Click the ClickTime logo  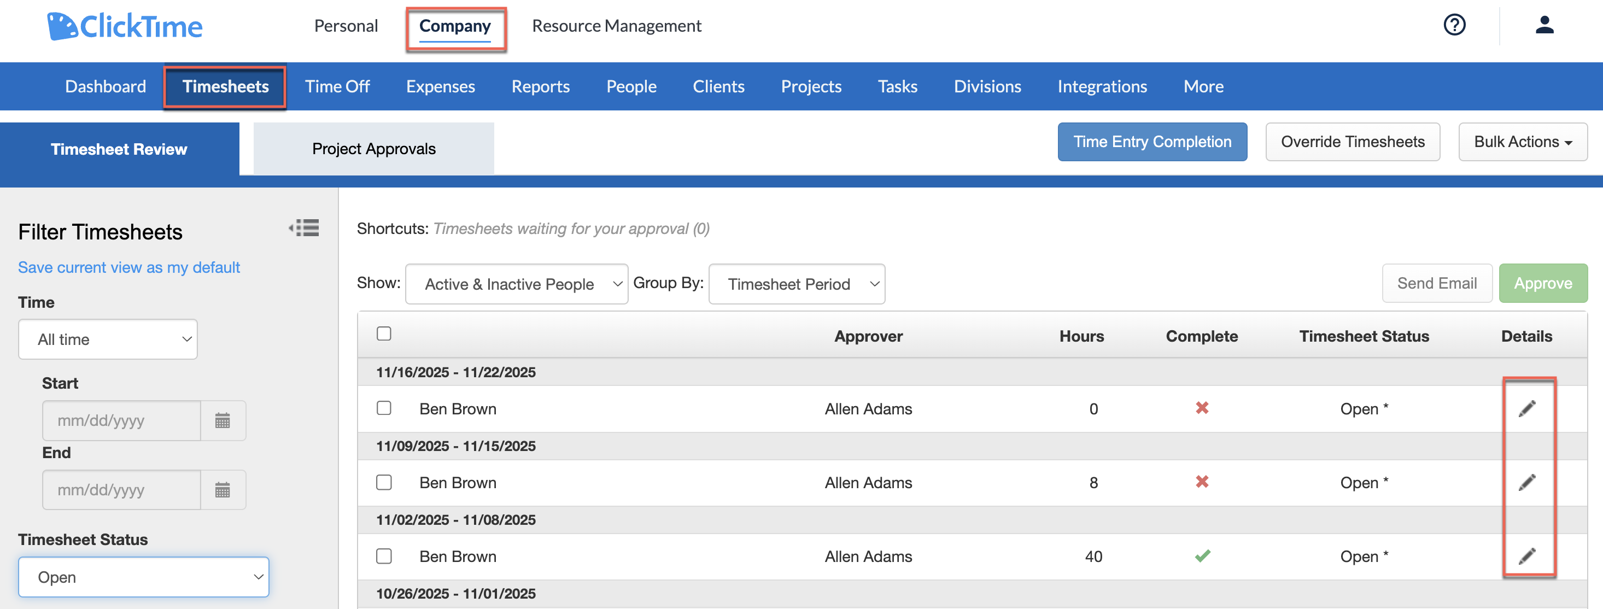pyautogui.click(x=125, y=26)
